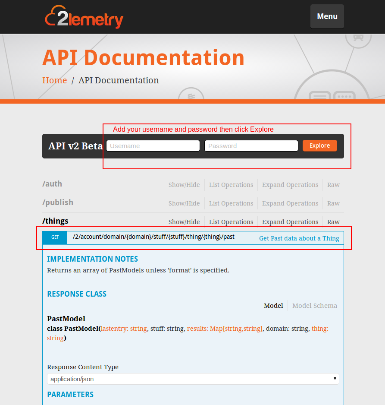Image resolution: width=385 pixels, height=405 pixels.
Task: Go to Home breadcrumb link
Action: (x=54, y=80)
